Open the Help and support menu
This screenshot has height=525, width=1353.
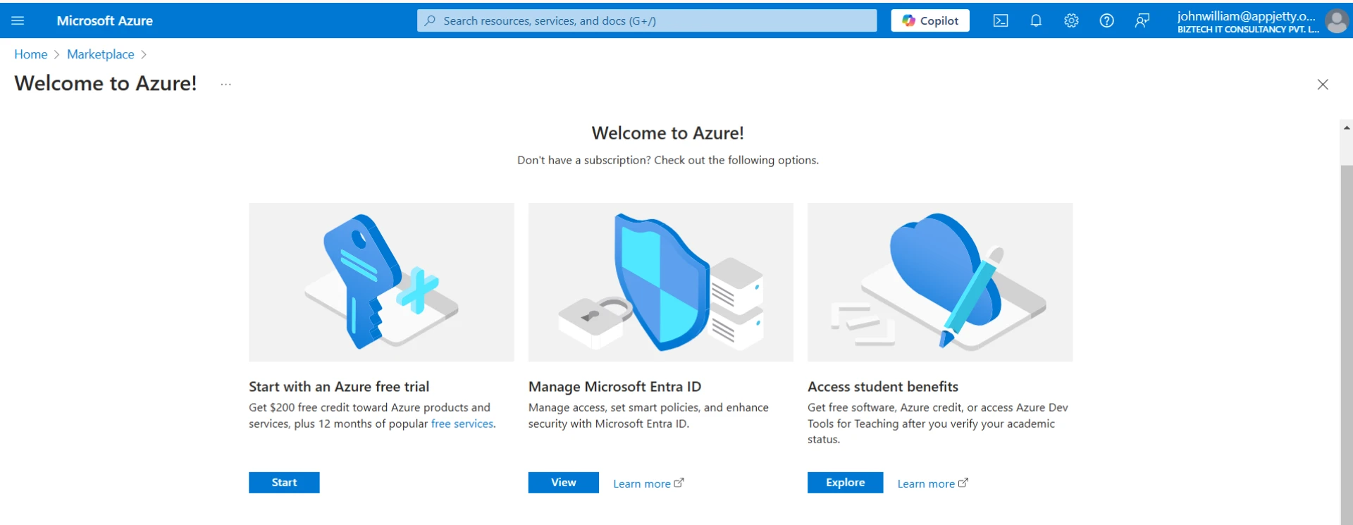click(1106, 20)
